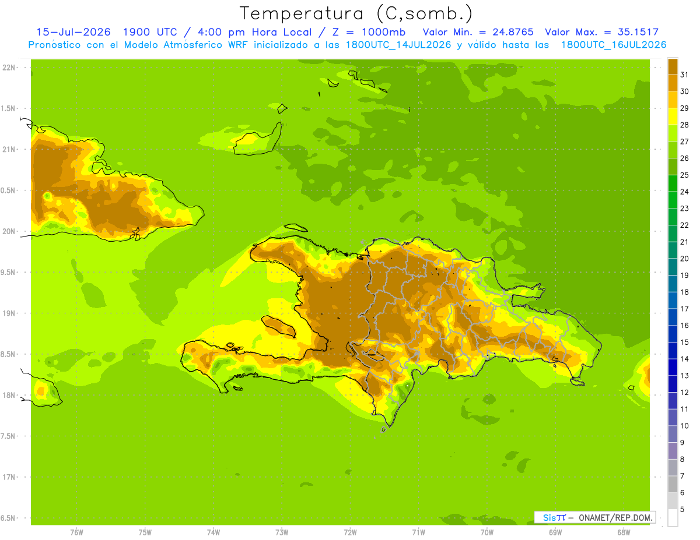Click the legend value '16'
This screenshot has width=700, height=540.
(x=684, y=326)
